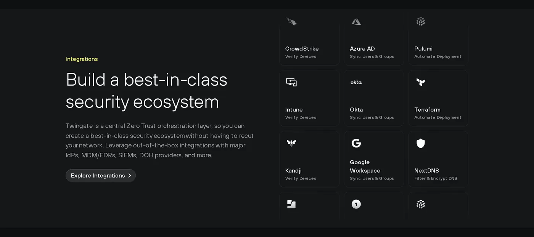Click the yellow Integrations section label
The image size is (534, 237).
(x=82, y=59)
